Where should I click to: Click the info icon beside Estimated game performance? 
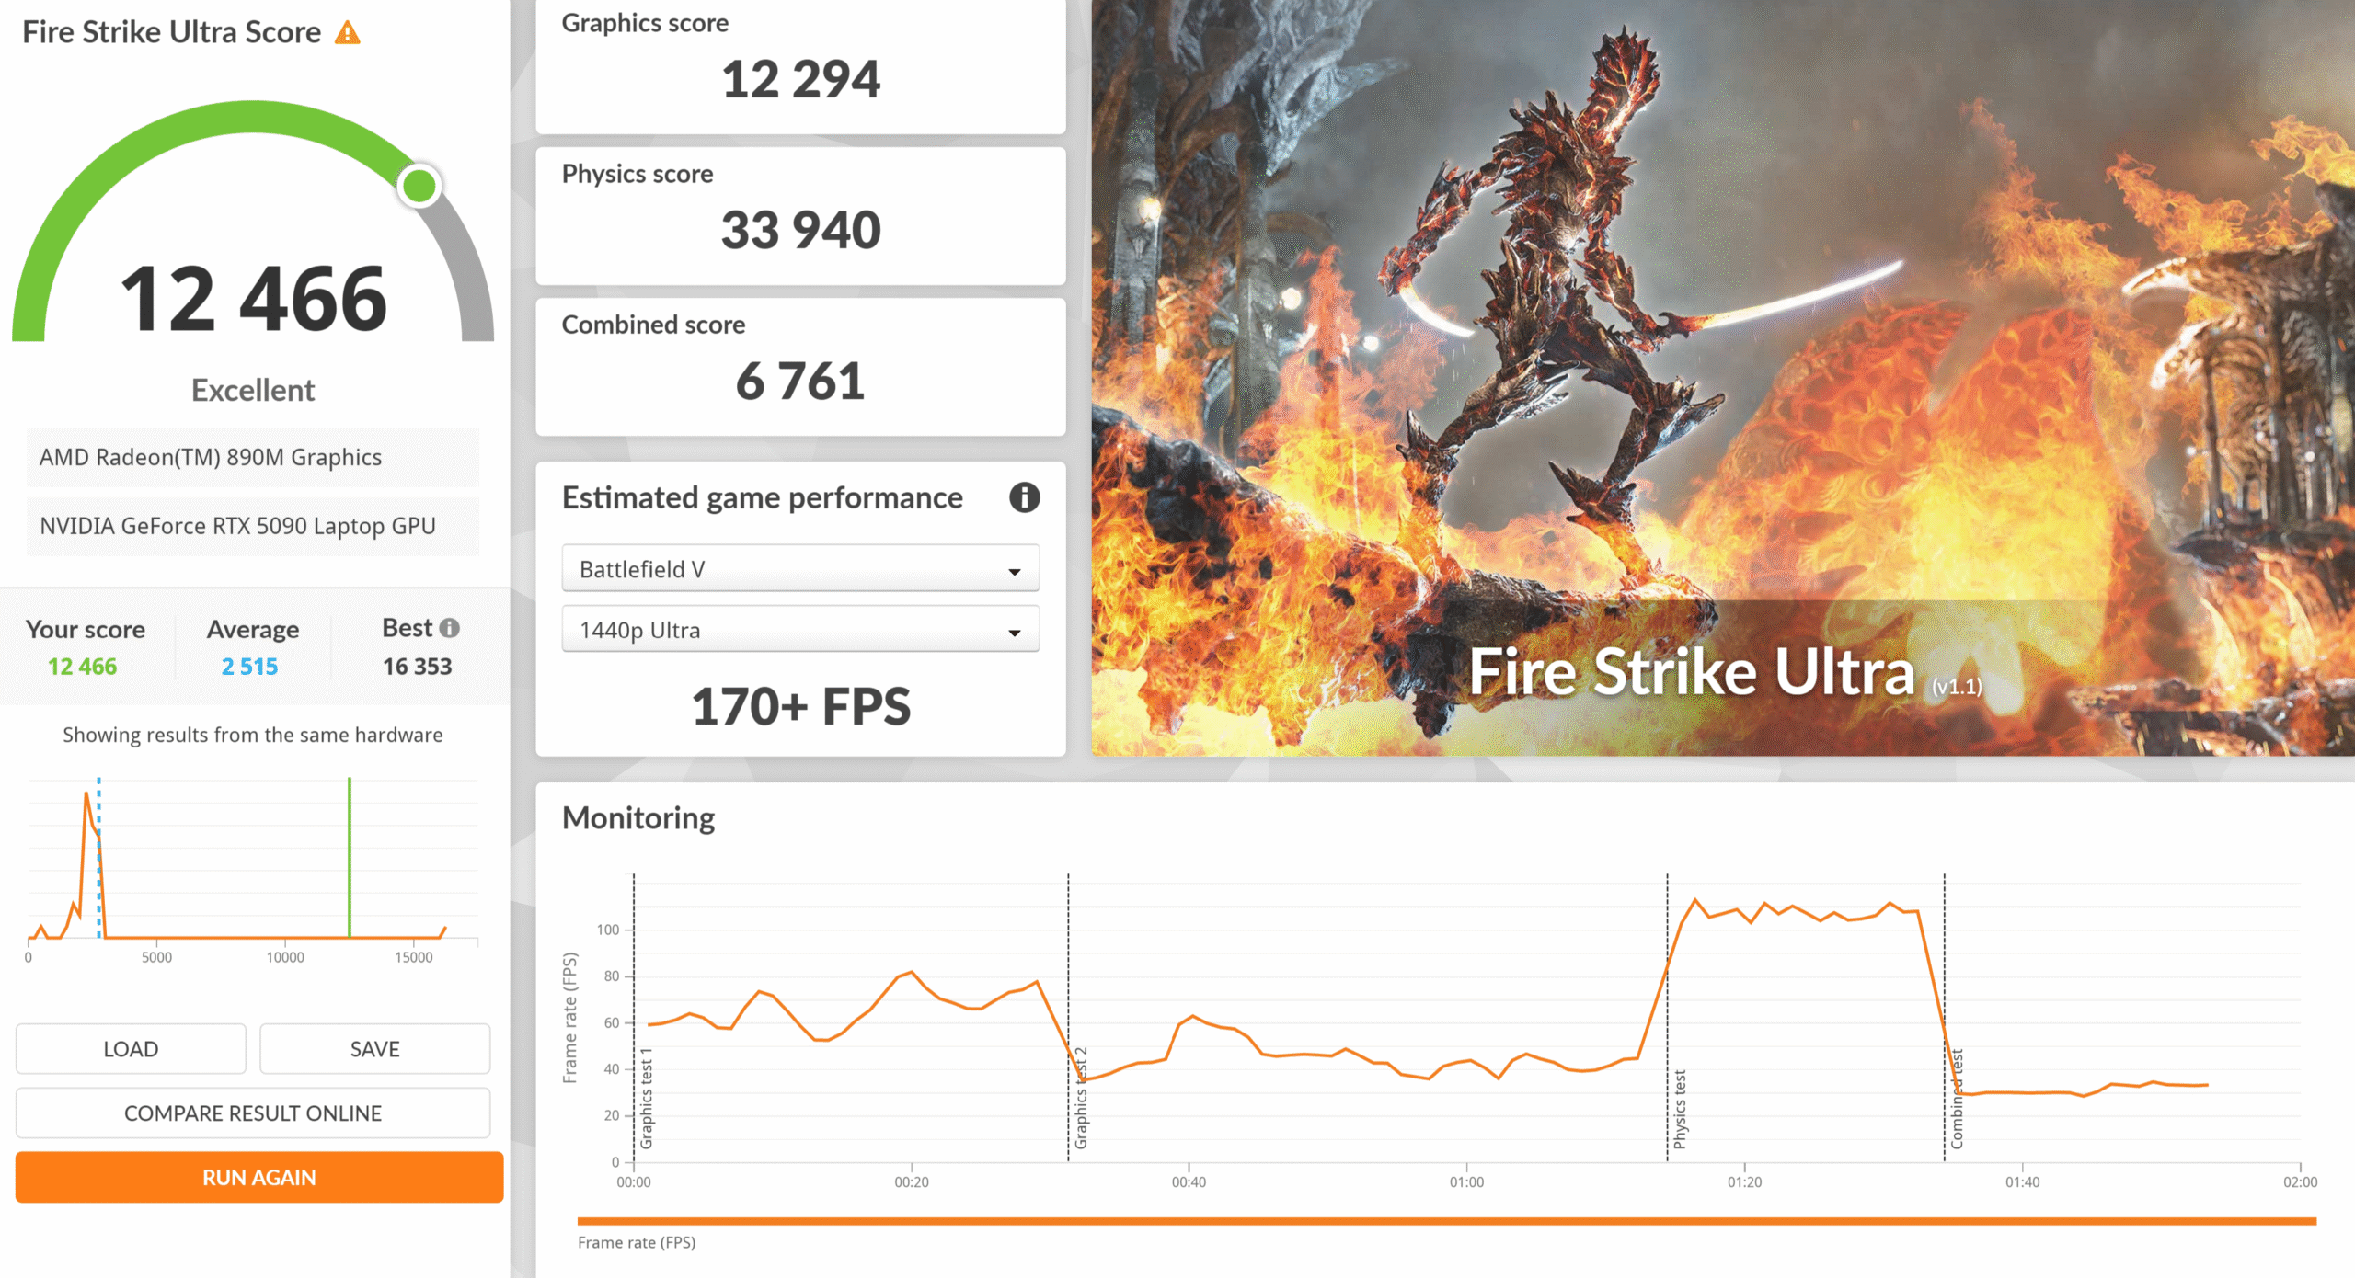[x=1024, y=497]
